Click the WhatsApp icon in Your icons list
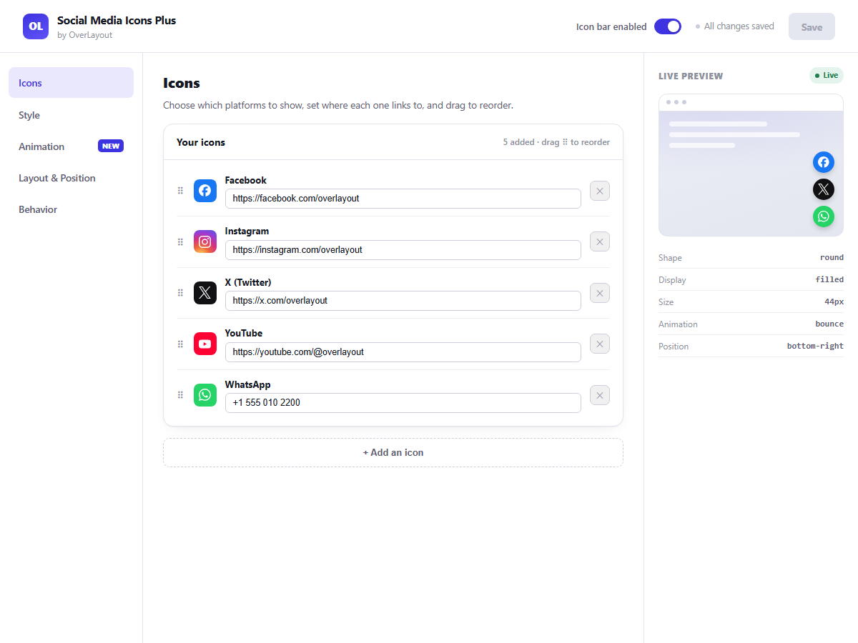 205,395
